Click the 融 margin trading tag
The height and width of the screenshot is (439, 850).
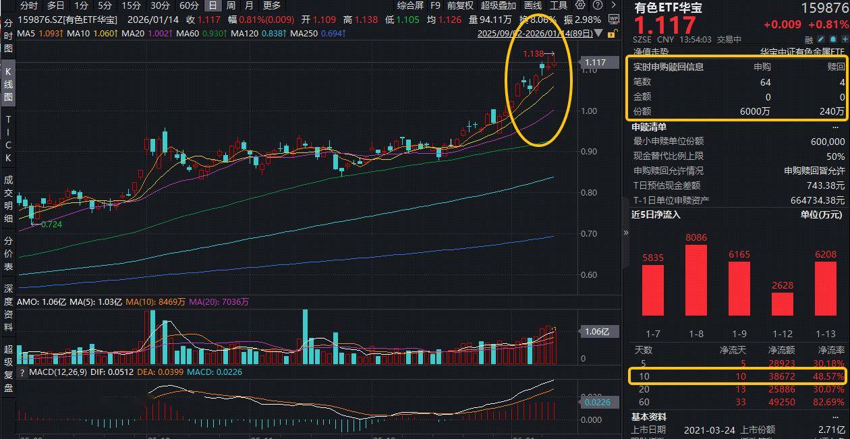click(x=809, y=40)
